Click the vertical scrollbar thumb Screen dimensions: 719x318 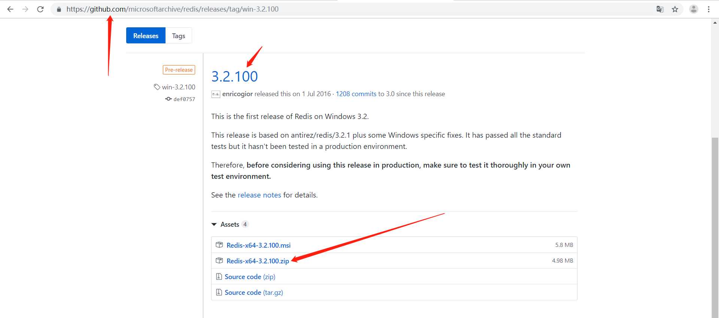click(x=715, y=227)
